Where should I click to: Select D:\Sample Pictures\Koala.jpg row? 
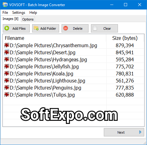73,74
